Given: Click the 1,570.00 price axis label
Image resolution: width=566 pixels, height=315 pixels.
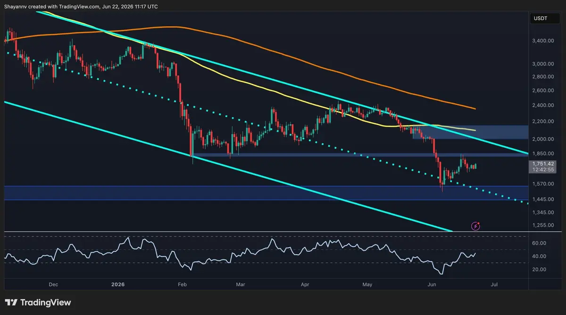Looking at the screenshot, I should coord(543,184).
